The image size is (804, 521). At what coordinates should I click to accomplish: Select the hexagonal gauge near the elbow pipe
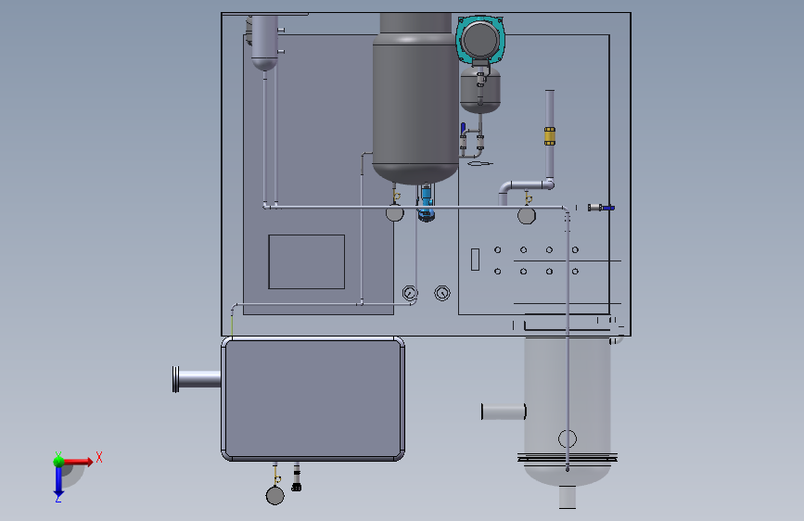527,216
